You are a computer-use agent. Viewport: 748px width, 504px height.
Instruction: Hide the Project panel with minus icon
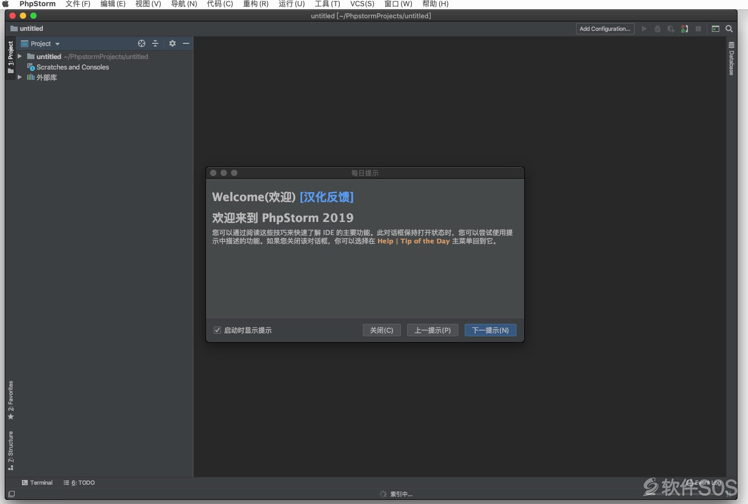pyautogui.click(x=186, y=43)
